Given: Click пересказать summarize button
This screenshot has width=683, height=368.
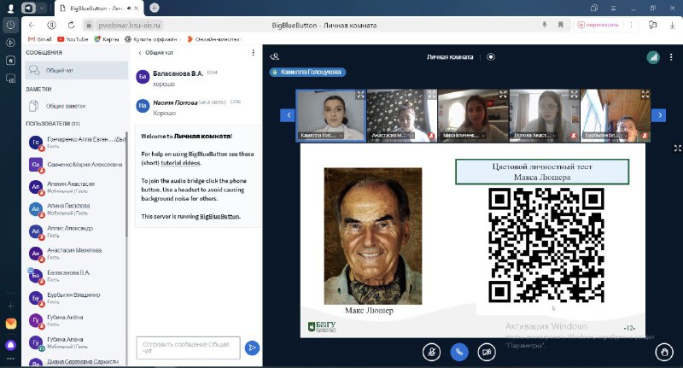Looking at the screenshot, I should 598,25.
